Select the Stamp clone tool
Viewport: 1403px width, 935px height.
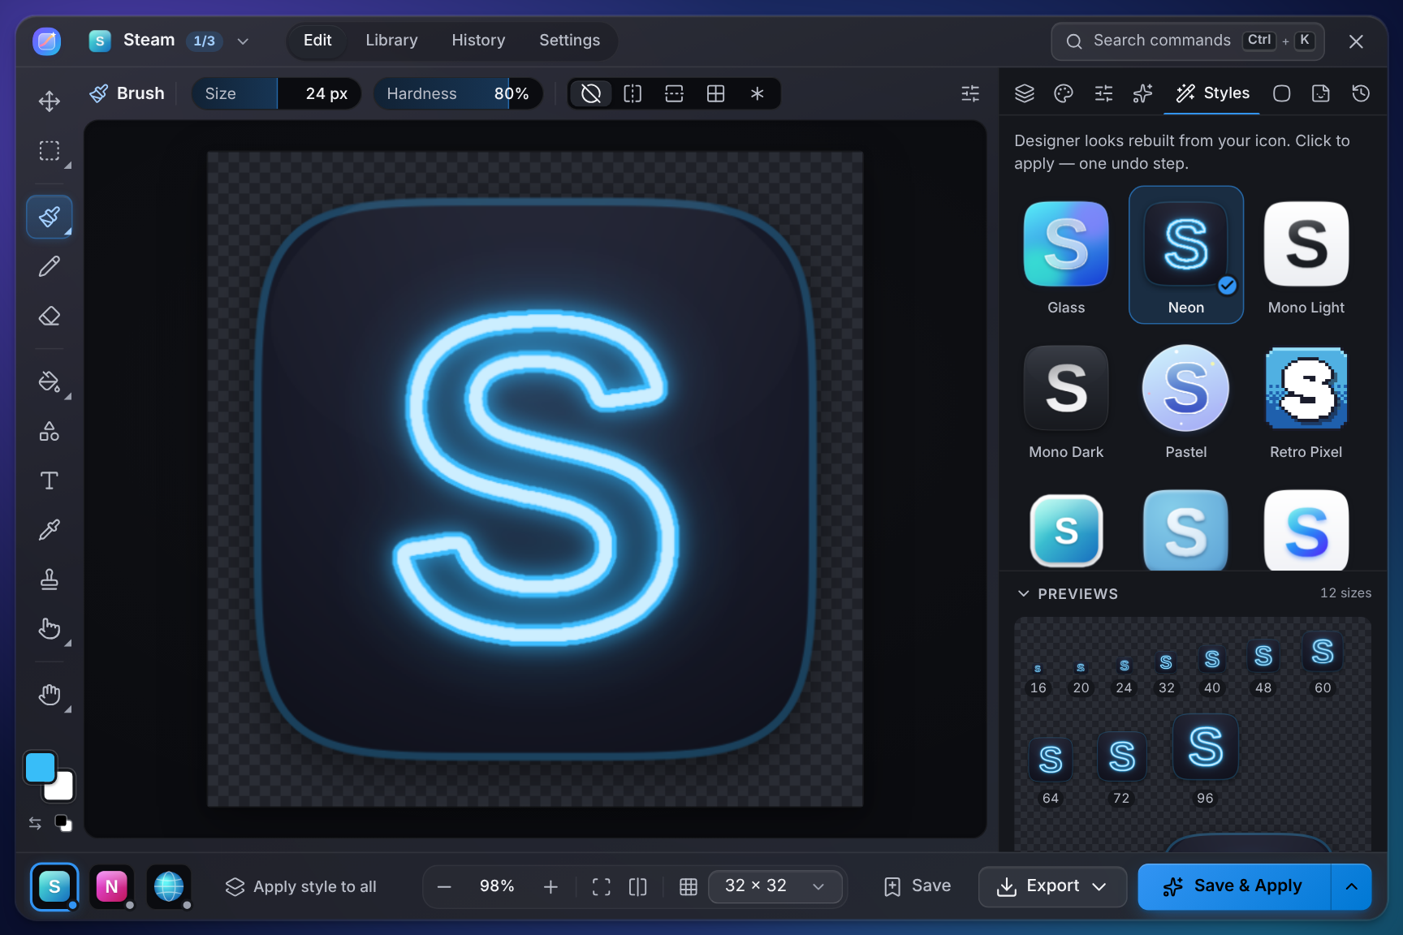(50, 580)
